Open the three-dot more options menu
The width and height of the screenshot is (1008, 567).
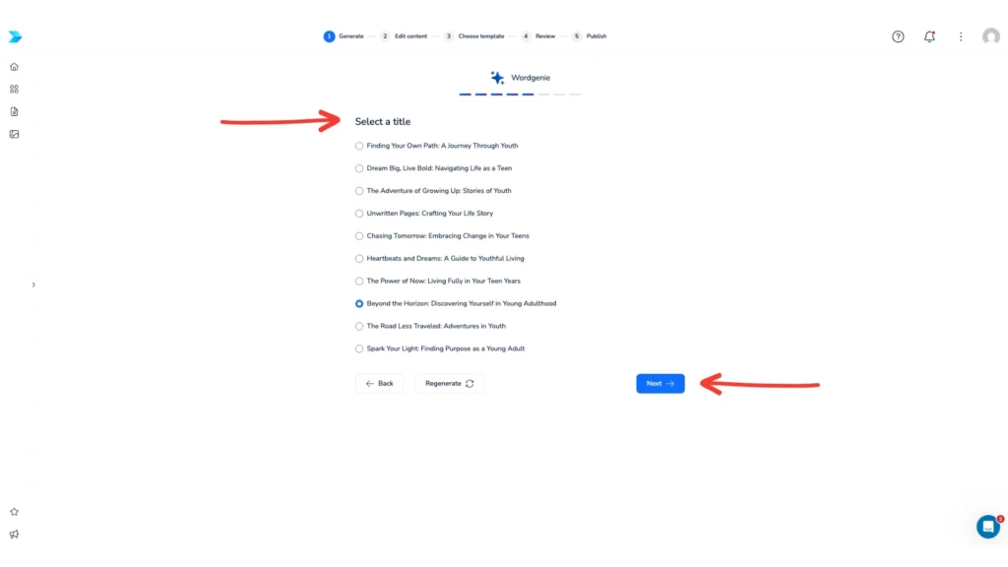(x=961, y=36)
